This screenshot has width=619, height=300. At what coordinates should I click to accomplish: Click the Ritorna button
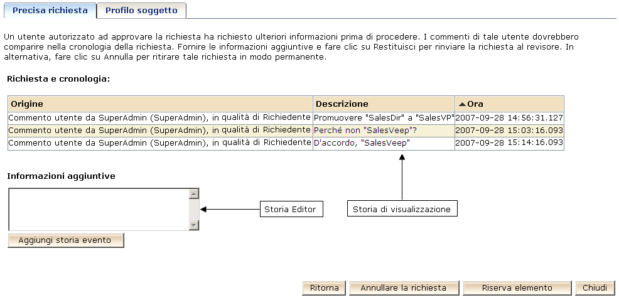click(324, 288)
